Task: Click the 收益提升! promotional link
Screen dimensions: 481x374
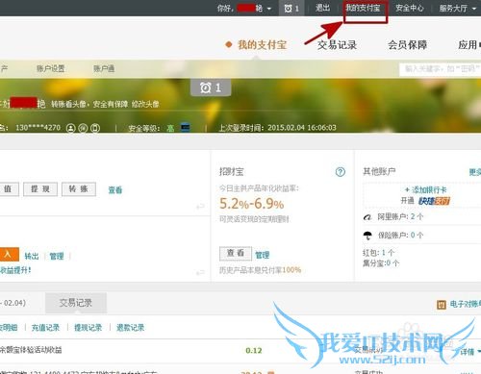Action: tap(15, 270)
